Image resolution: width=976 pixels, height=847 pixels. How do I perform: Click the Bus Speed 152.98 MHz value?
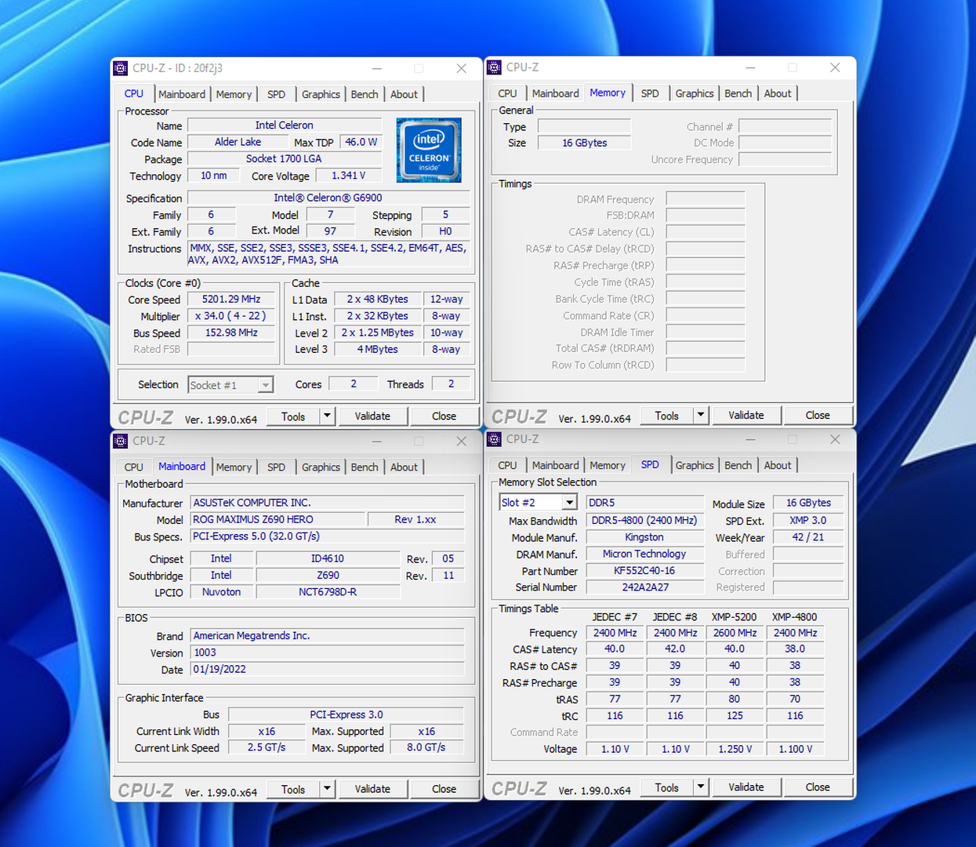(x=230, y=333)
